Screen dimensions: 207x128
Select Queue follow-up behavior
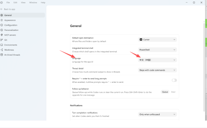click(165, 92)
